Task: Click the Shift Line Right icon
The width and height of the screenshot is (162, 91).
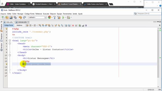Action: (69, 25)
